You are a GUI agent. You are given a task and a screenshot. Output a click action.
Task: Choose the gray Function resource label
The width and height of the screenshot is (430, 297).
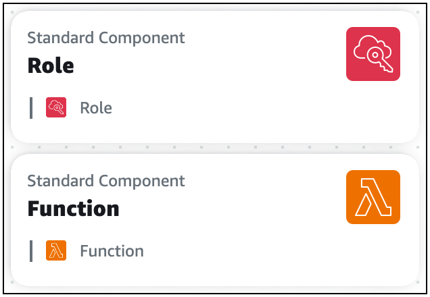pos(112,251)
